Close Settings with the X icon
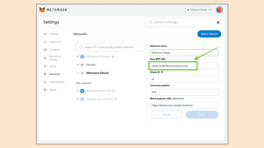Viewport: 264px width, 148px height. click(x=218, y=23)
